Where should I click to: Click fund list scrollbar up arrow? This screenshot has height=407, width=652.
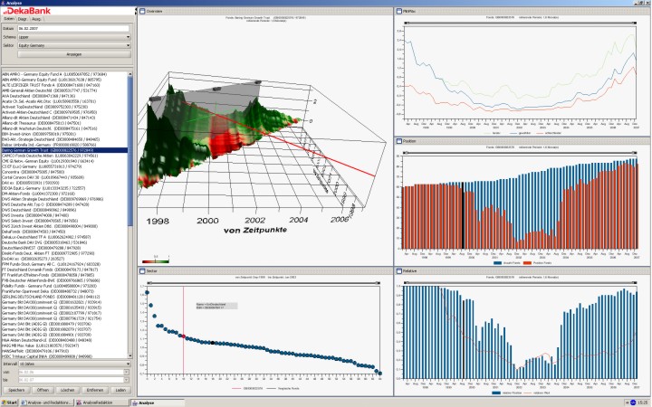(130, 74)
